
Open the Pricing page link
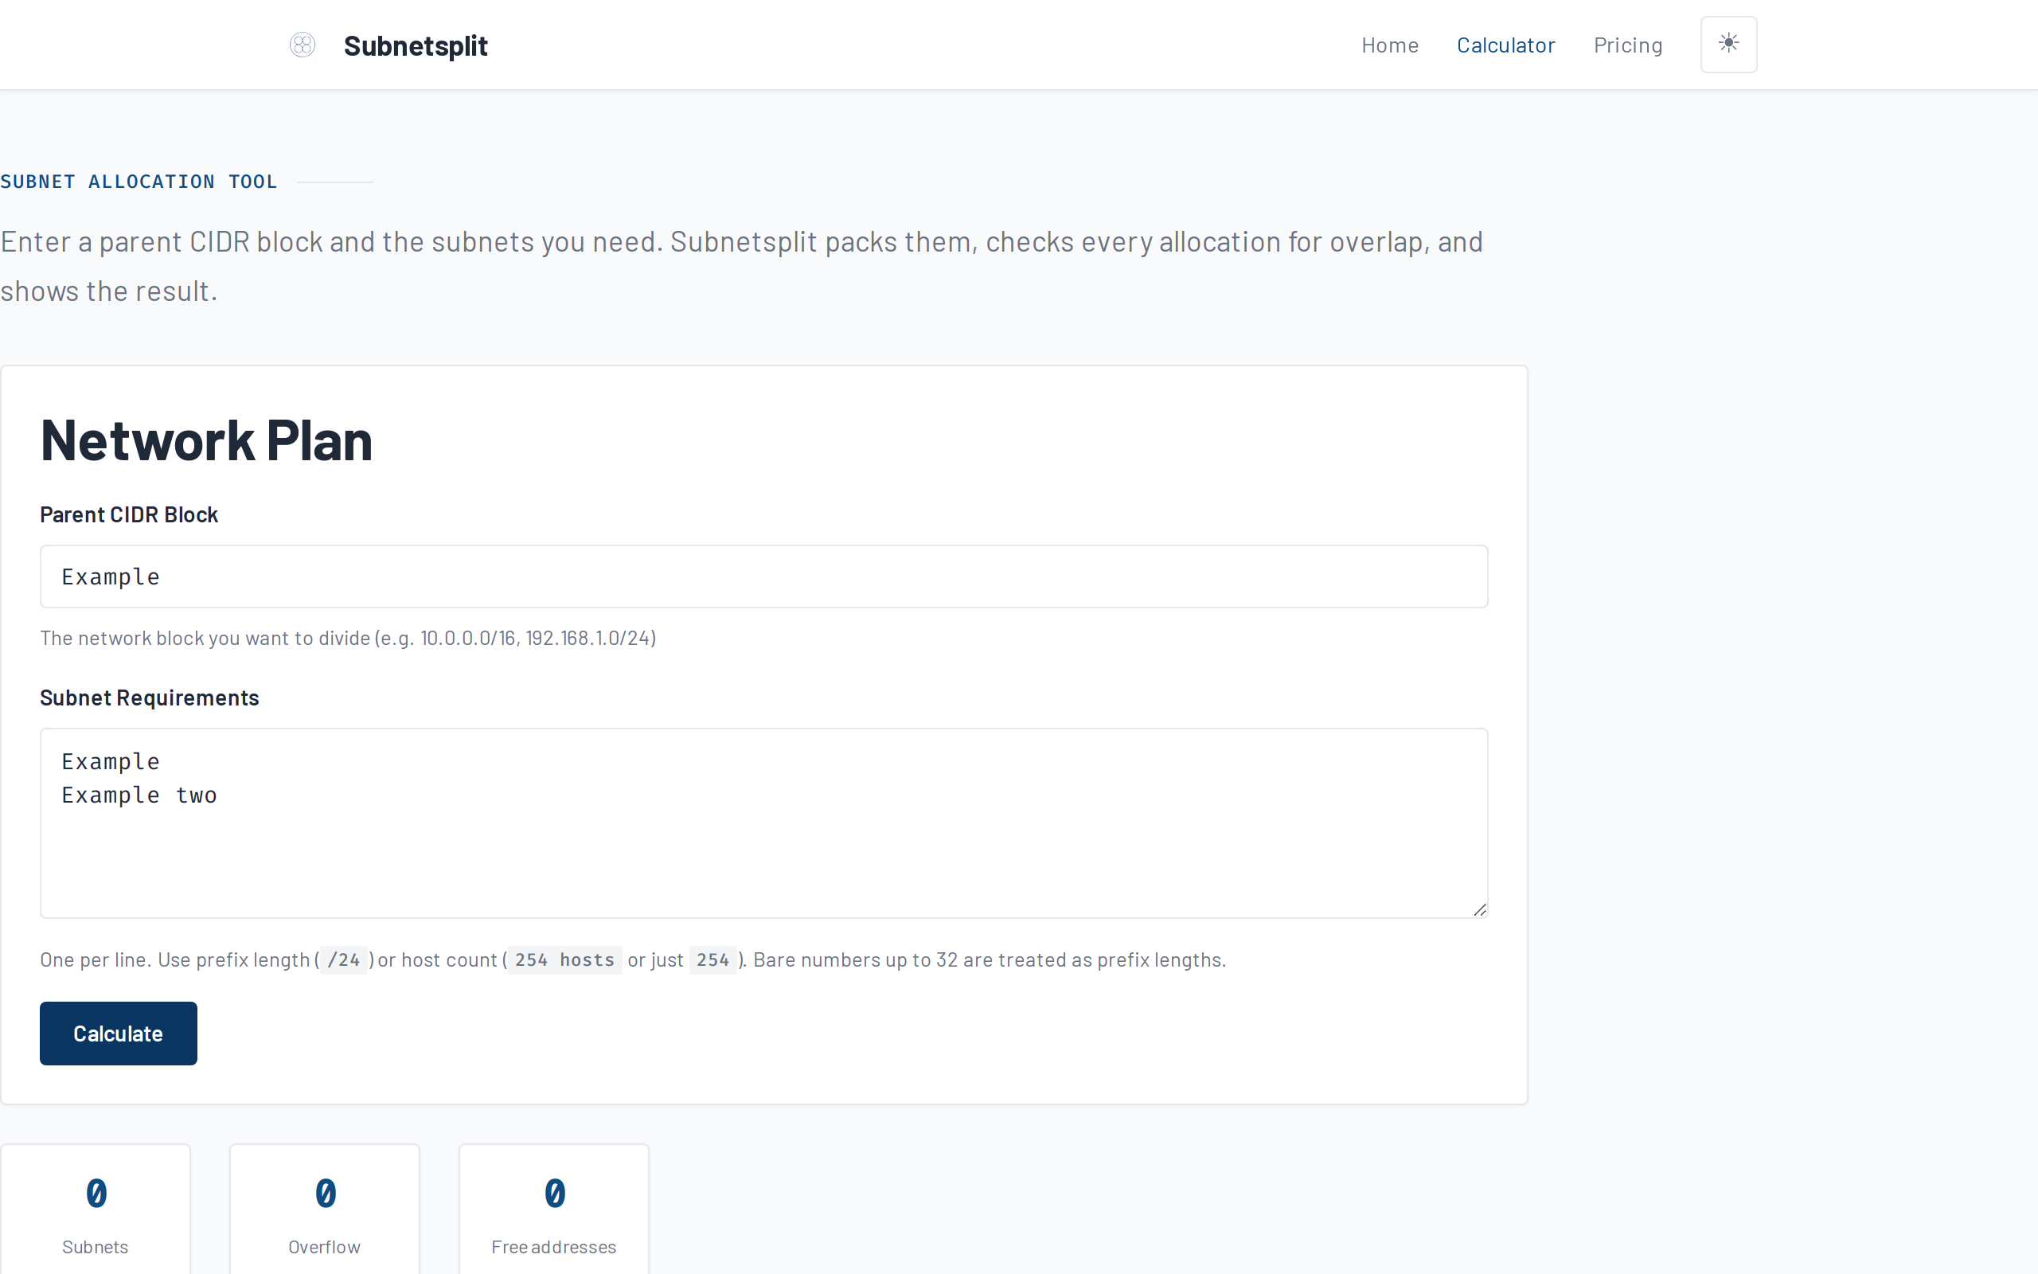click(x=1627, y=45)
